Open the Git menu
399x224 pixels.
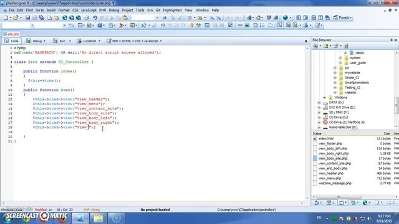pyautogui.click(x=158, y=10)
